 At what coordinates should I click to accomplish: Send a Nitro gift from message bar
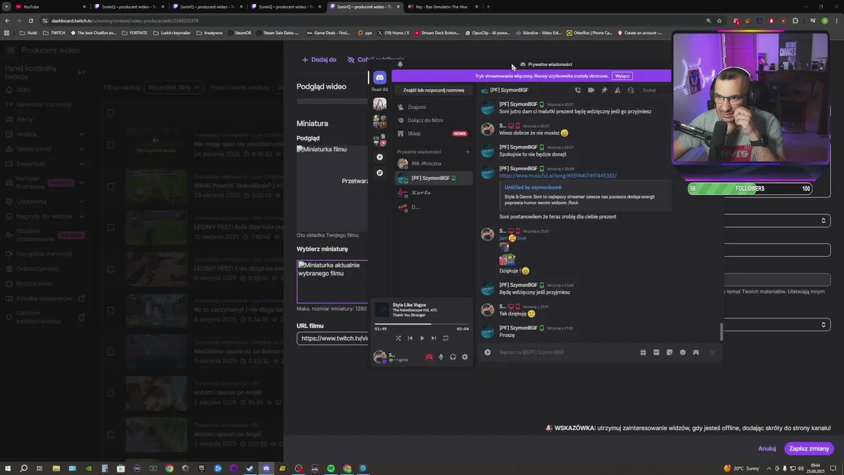click(x=643, y=352)
